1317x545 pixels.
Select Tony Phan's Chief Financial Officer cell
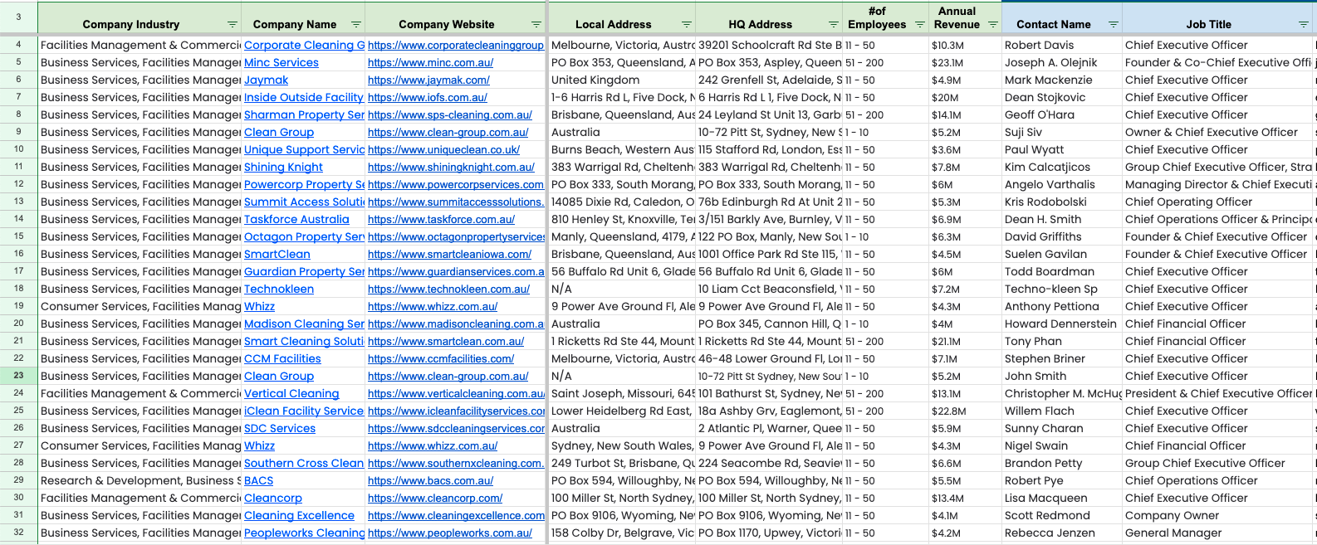(x=1219, y=342)
